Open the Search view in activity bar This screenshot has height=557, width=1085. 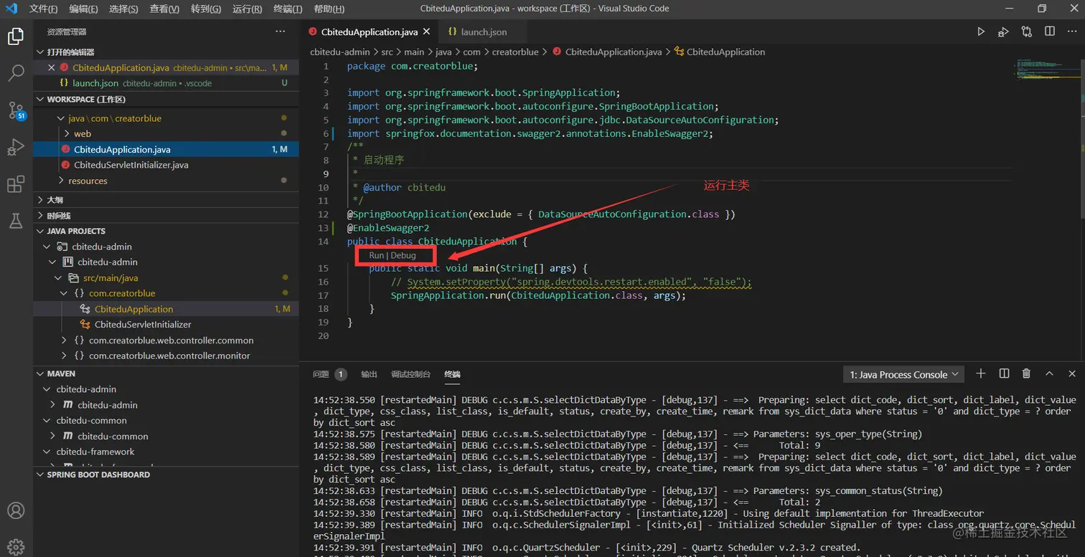pyautogui.click(x=16, y=72)
